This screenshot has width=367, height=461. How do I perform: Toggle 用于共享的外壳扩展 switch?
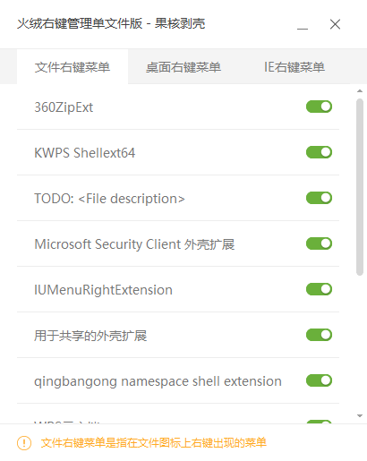[x=319, y=335]
